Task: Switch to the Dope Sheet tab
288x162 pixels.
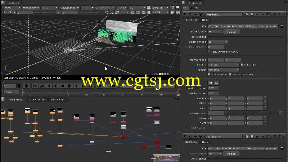Action: [58, 99]
